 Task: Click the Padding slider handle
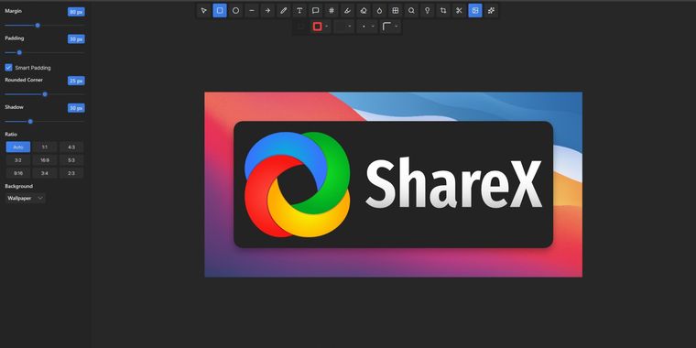point(19,52)
